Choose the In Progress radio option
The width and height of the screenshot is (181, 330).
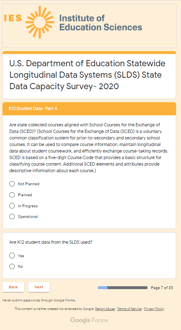tap(12, 206)
